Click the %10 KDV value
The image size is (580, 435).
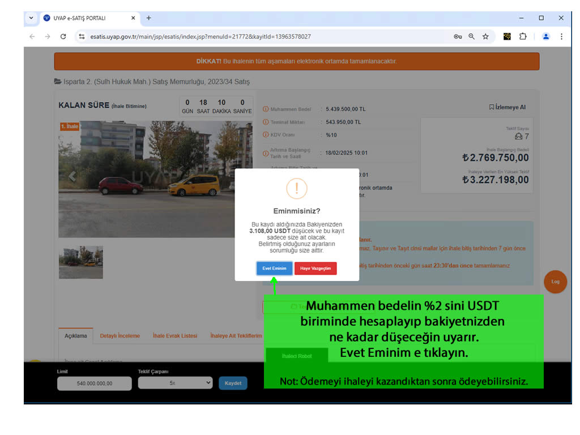331,135
